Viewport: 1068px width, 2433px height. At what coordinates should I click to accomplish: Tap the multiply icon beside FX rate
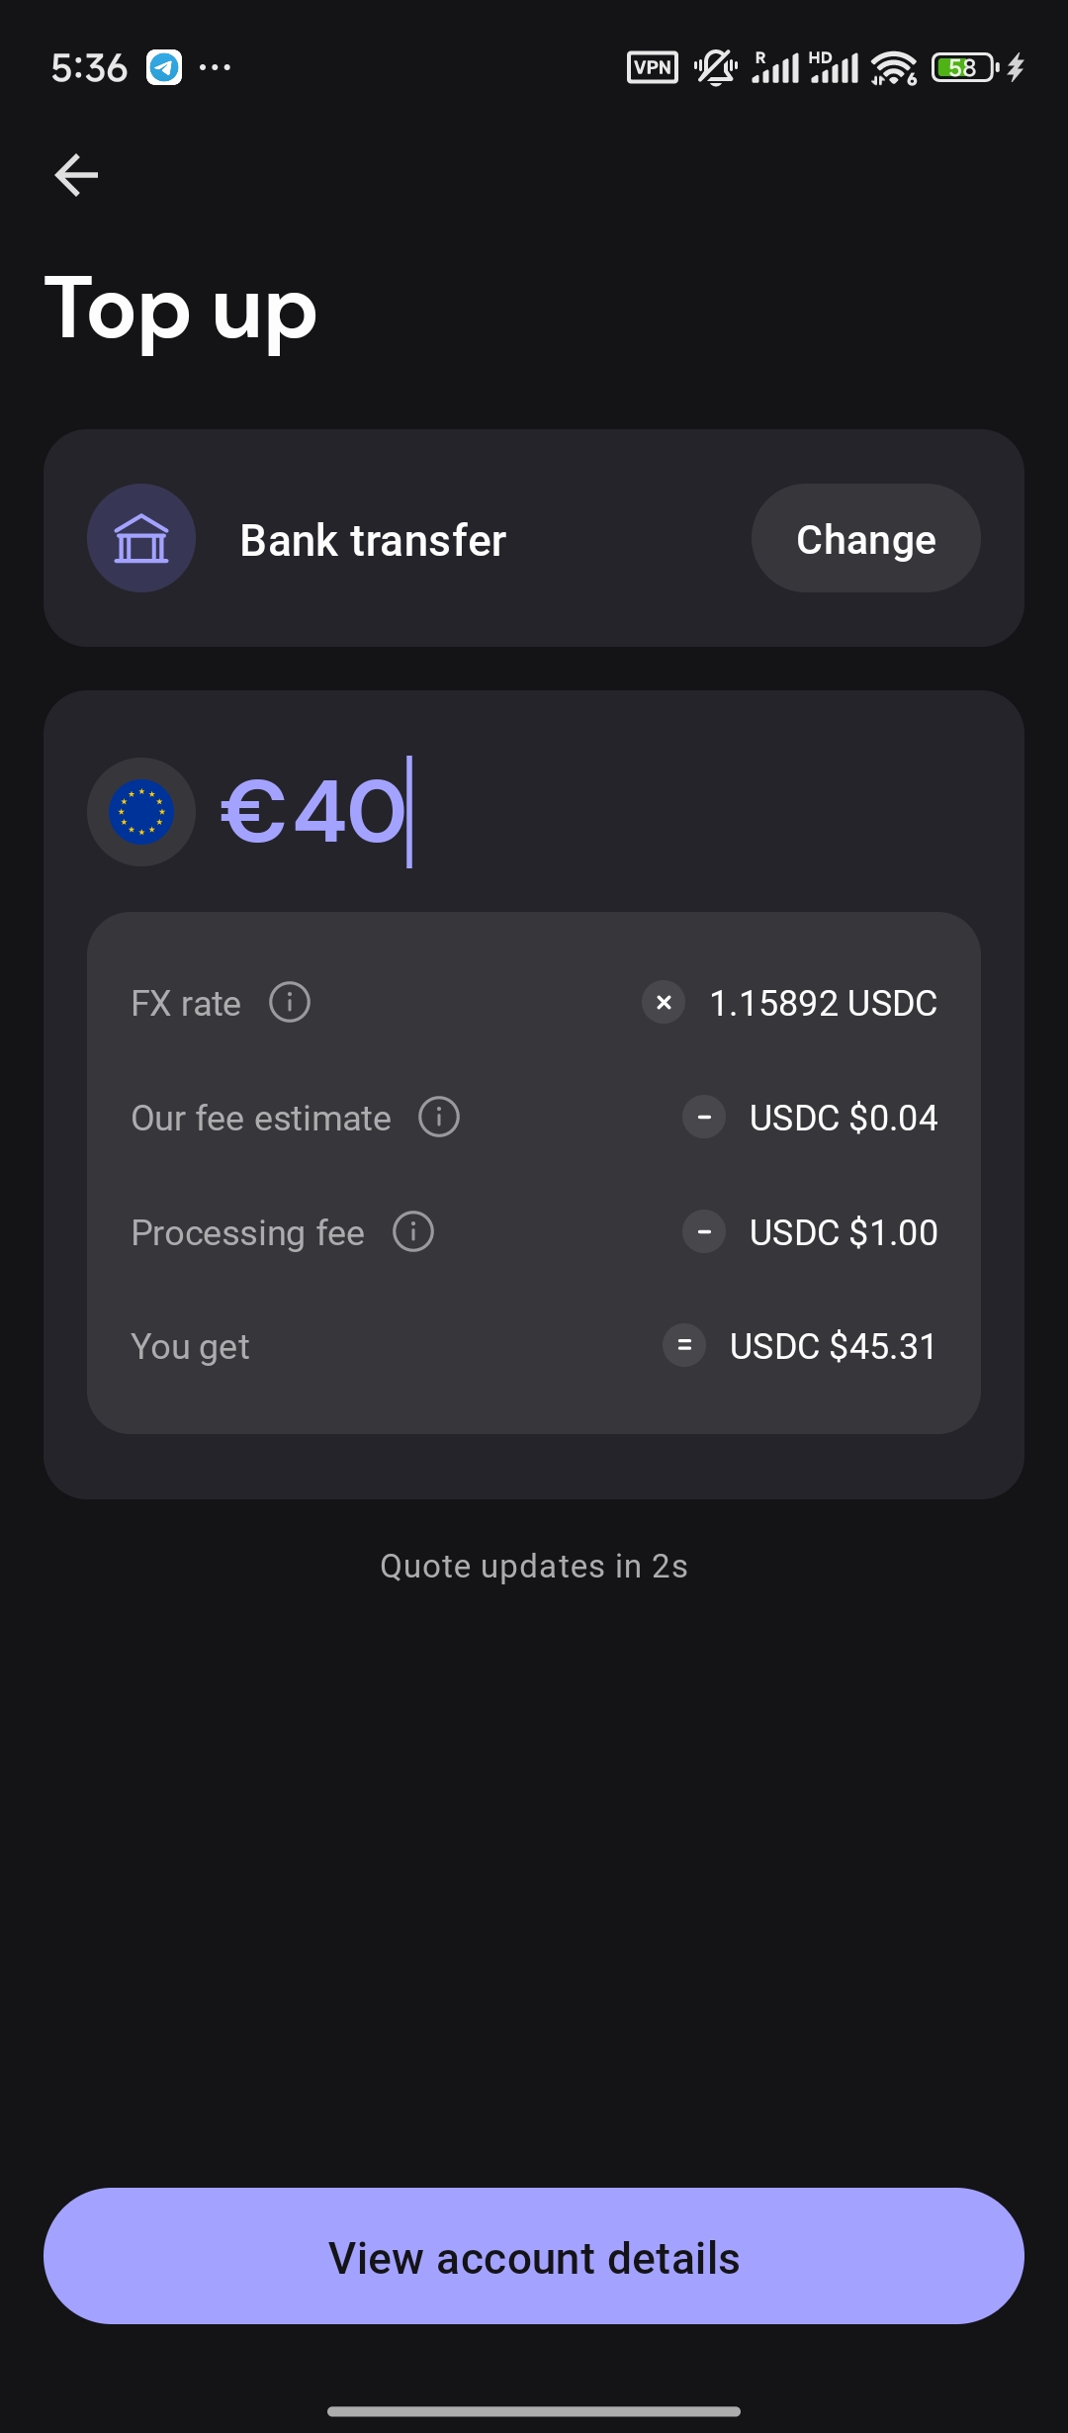[664, 1002]
